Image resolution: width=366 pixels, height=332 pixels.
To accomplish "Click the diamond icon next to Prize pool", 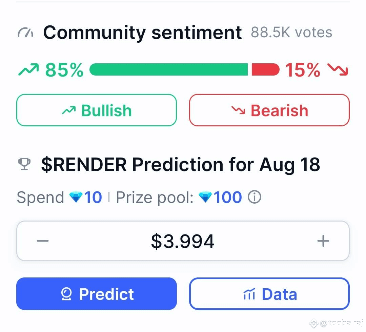I will tap(205, 197).
